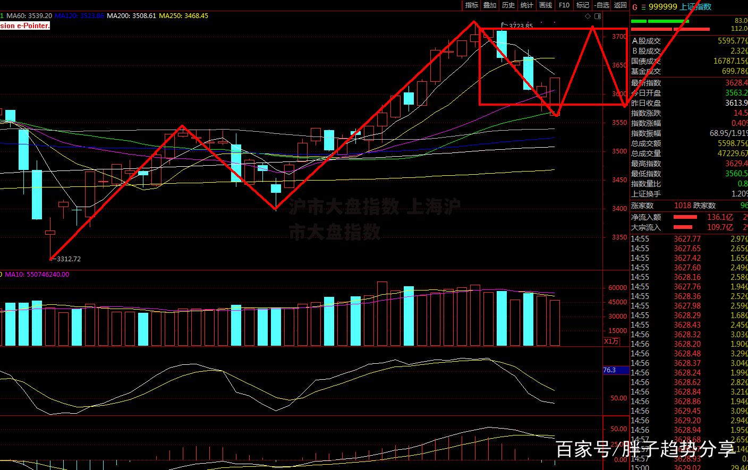Screen dimensions: 748x470
Task: Click the 叠加 overlay button
Action: click(490, 5)
